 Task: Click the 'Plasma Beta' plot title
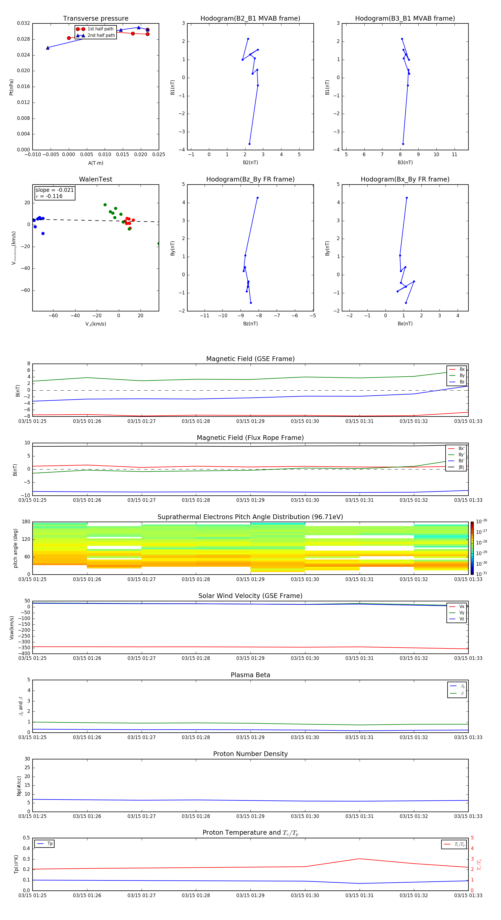[250, 675]
